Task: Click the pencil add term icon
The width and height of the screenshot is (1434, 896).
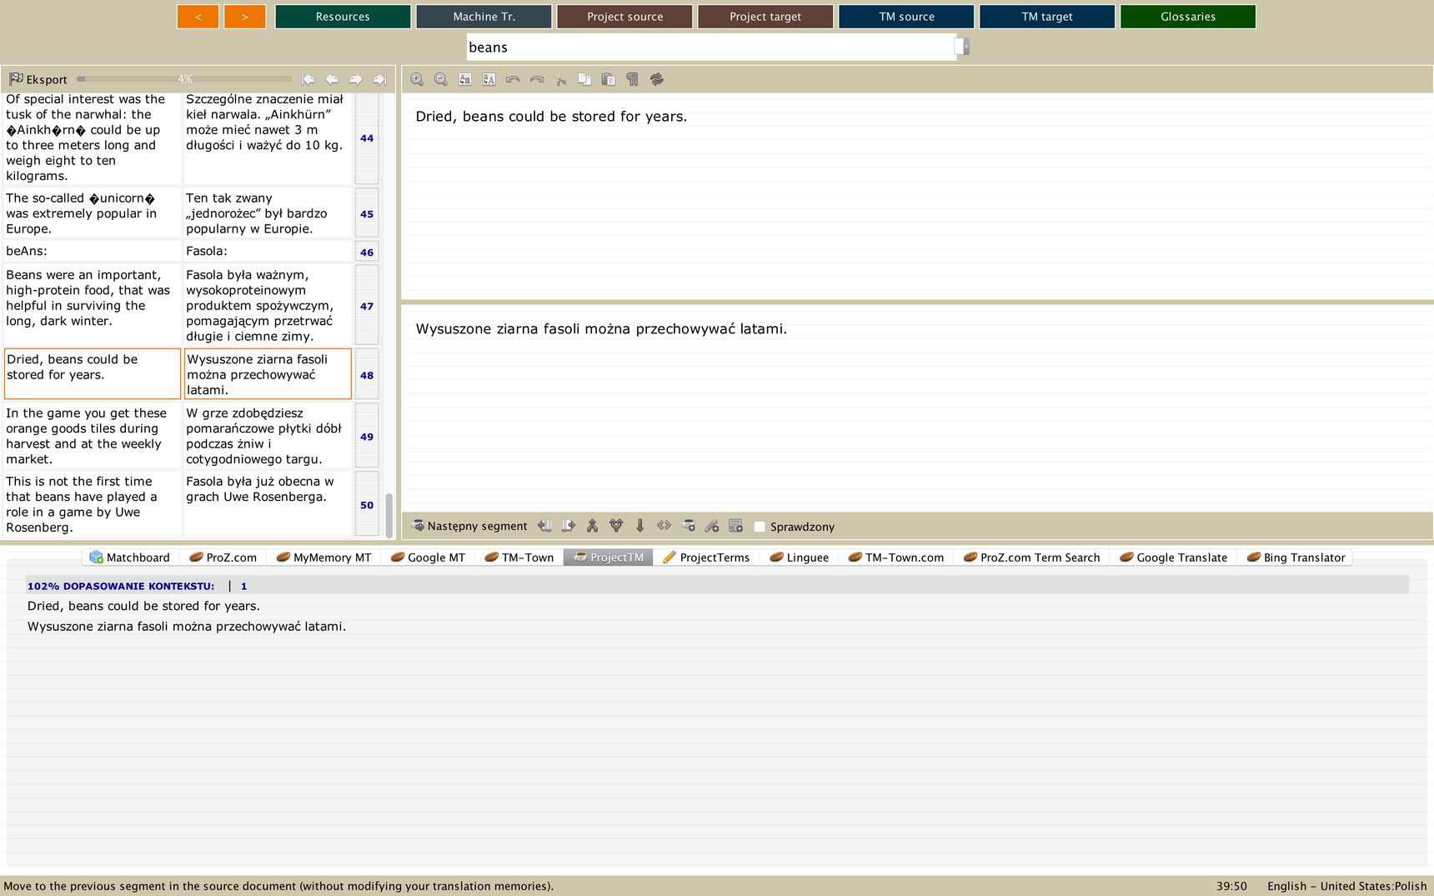Action: tap(712, 526)
